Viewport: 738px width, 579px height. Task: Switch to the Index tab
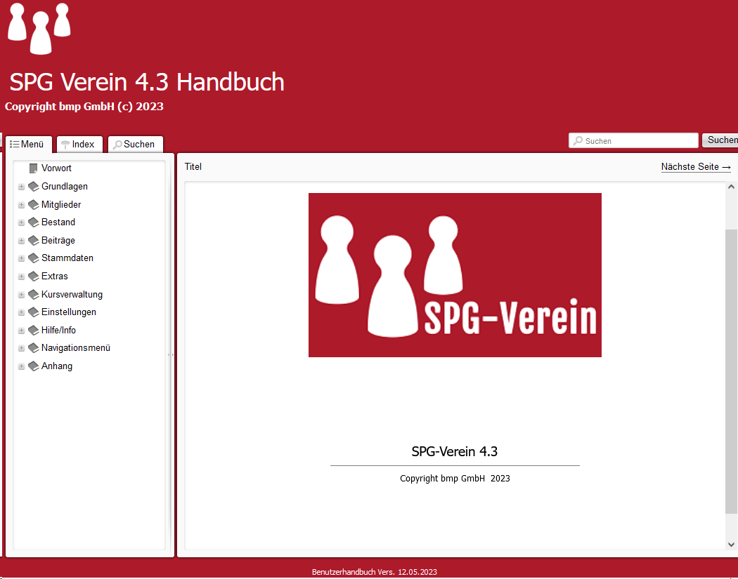pyautogui.click(x=79, y=145)
